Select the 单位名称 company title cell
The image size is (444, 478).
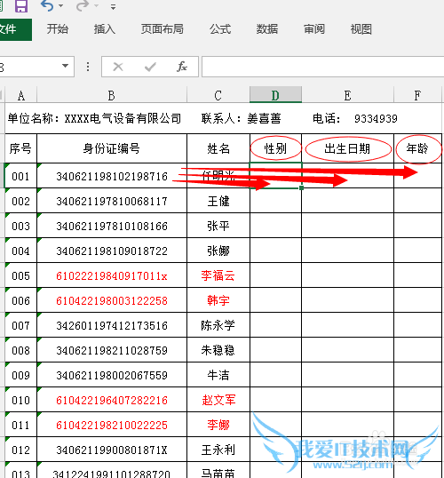coord(94,118)
